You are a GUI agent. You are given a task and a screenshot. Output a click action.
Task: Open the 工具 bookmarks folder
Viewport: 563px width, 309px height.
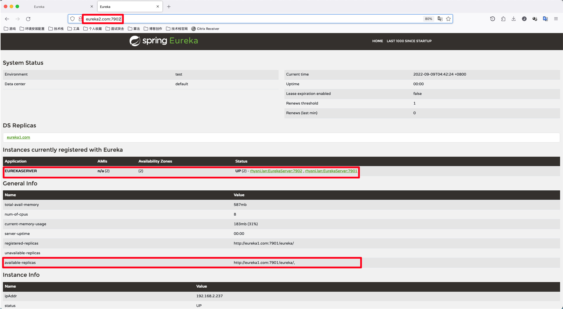pos(74,29)
